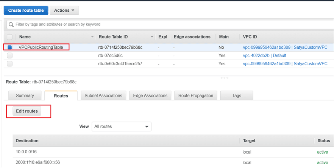Screen dimensions: 334x168
Task: Expand the View All routes dropdown
Action: [x=121, y=126]
